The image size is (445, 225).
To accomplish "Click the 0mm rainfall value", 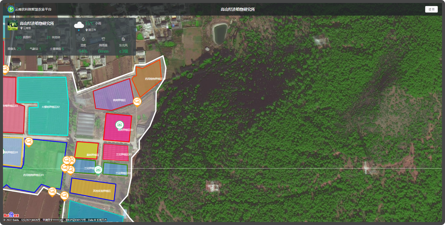I will pyautogui.click(x=103, y=51).
